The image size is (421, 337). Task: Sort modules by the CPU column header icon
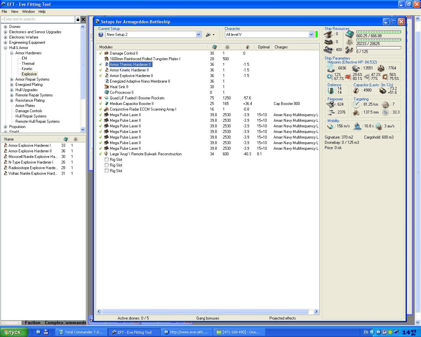coord(214,47)
